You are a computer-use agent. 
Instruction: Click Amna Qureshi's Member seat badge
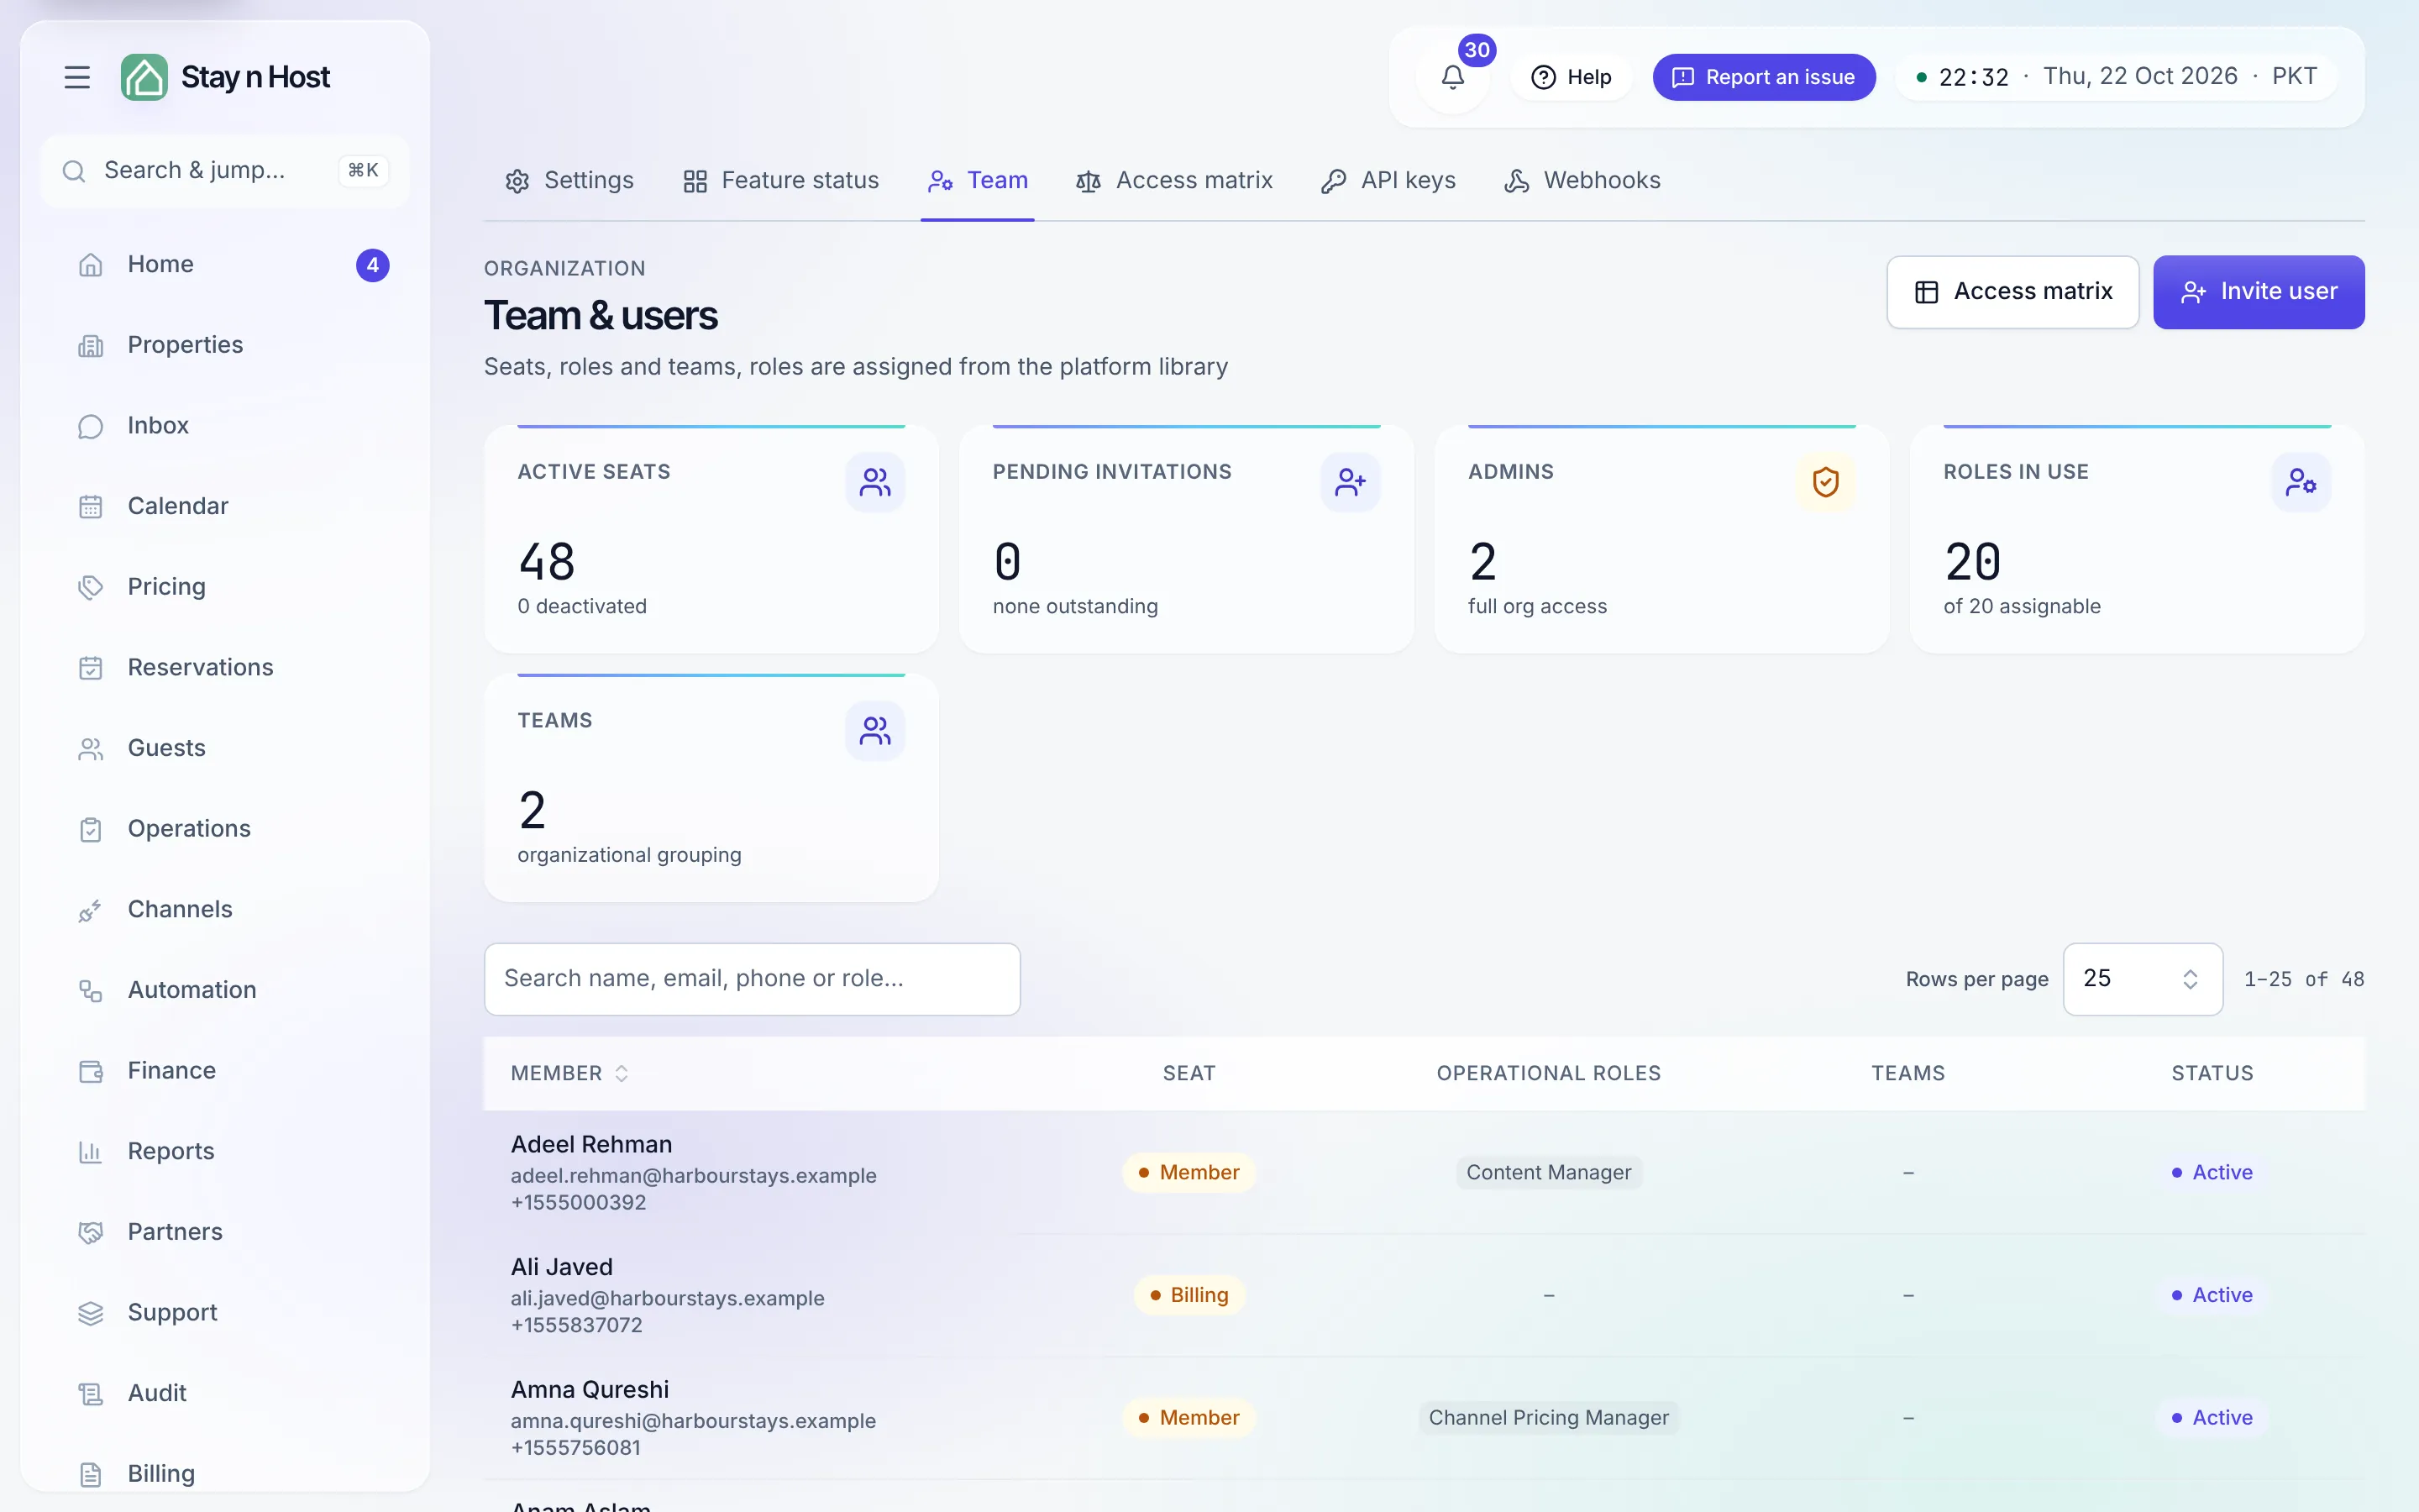coord(1189,1417)
